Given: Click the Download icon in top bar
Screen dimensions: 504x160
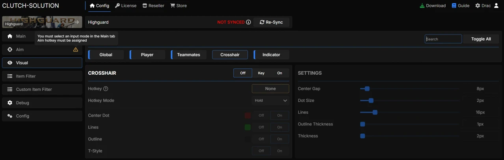Looking at the screenshot, I should click(x=422, y=6).
